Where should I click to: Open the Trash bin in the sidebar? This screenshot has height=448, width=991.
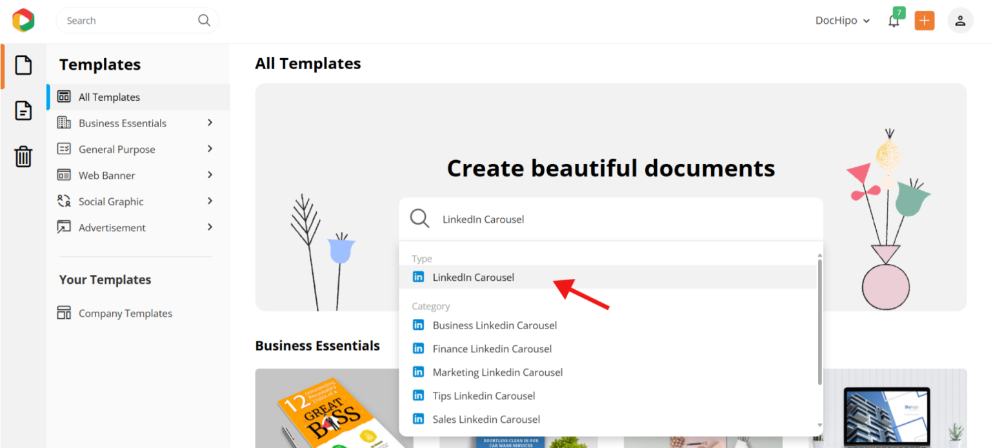point(23,156)
